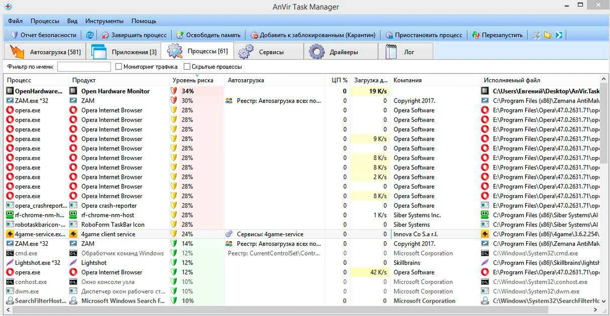Open the Помощь menu
610x316 pixels.
[144, 21]
